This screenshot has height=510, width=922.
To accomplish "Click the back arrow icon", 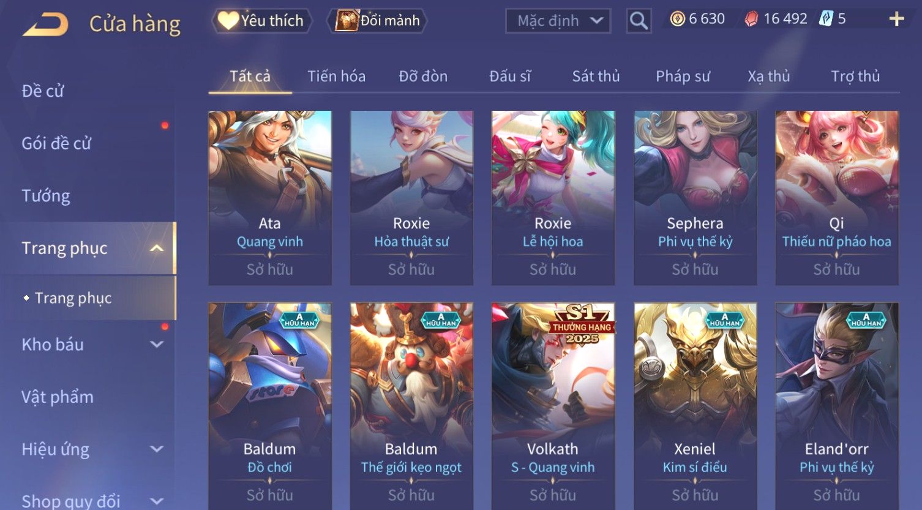I will coord(45,24).
